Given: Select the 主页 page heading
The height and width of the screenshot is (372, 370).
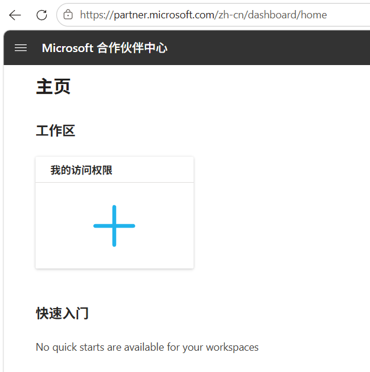Looking at the screenshot, I should tap(53, 86).
